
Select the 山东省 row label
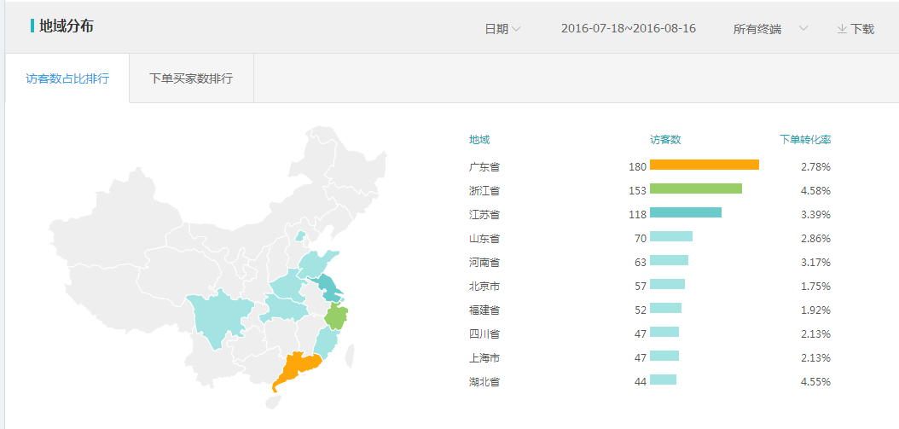[484, 238]
